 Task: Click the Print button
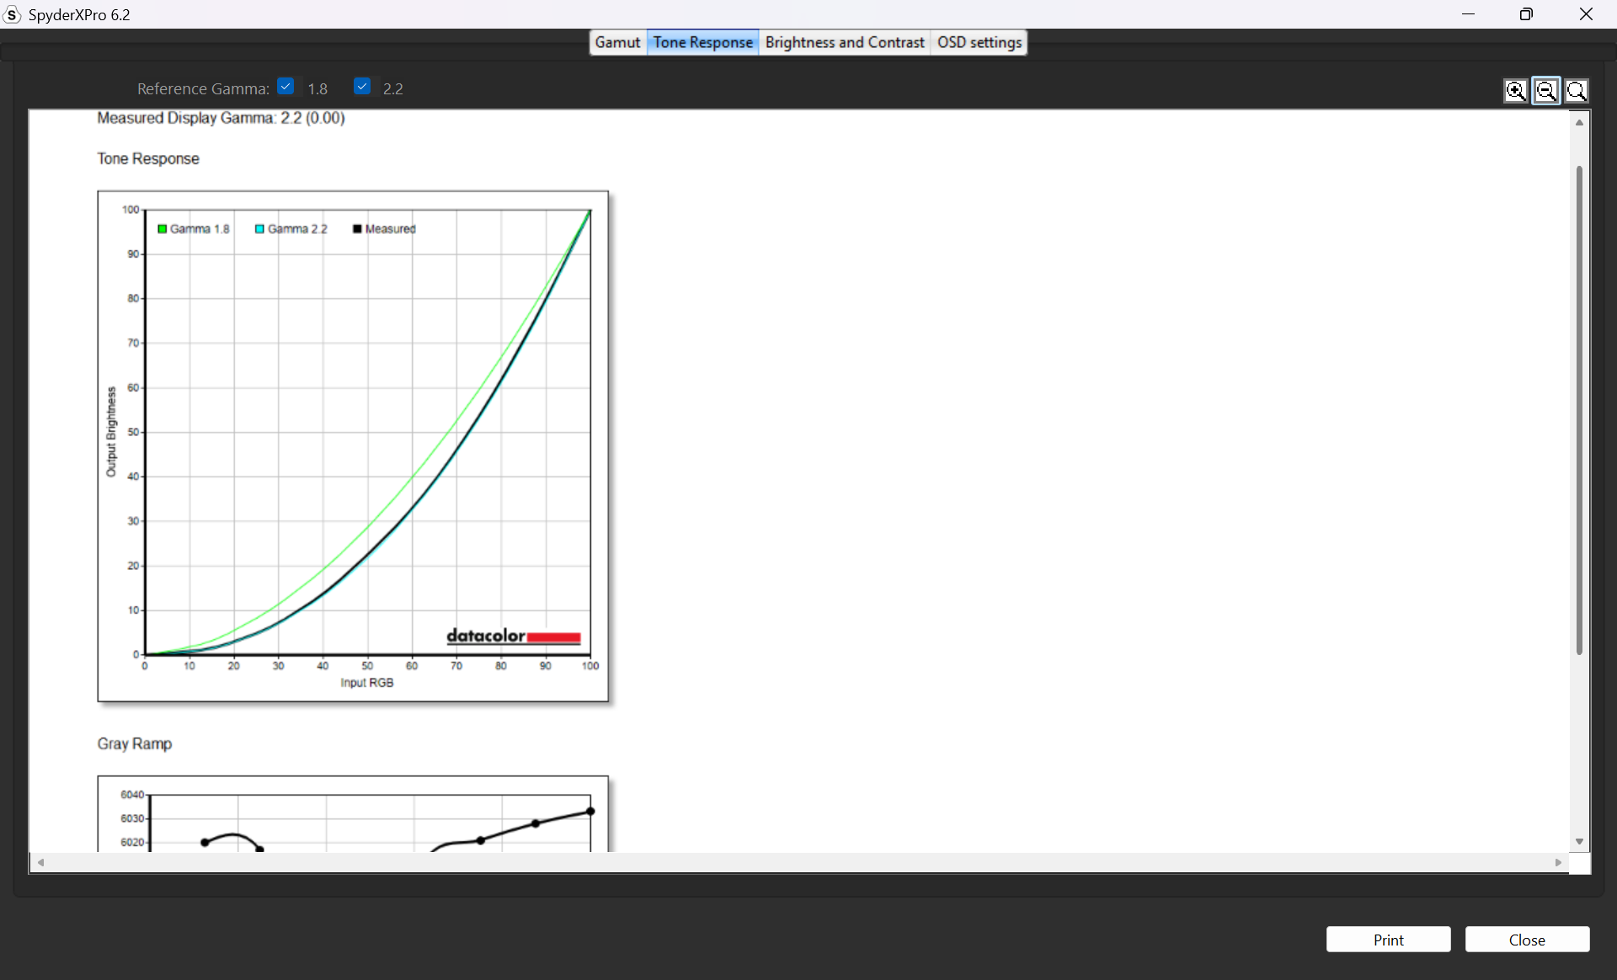tap(1388, 940)
